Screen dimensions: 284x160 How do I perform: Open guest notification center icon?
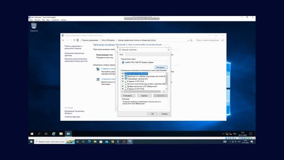pos(251,134)
